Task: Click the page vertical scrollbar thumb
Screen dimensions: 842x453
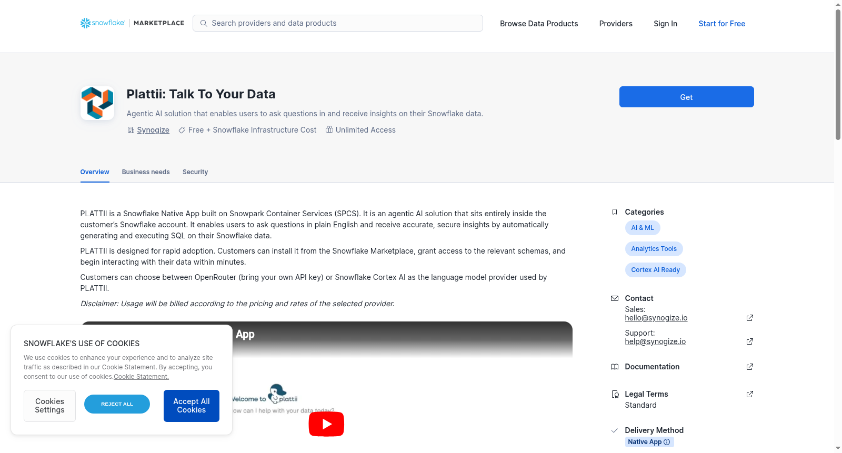Action: coord(838,74)
